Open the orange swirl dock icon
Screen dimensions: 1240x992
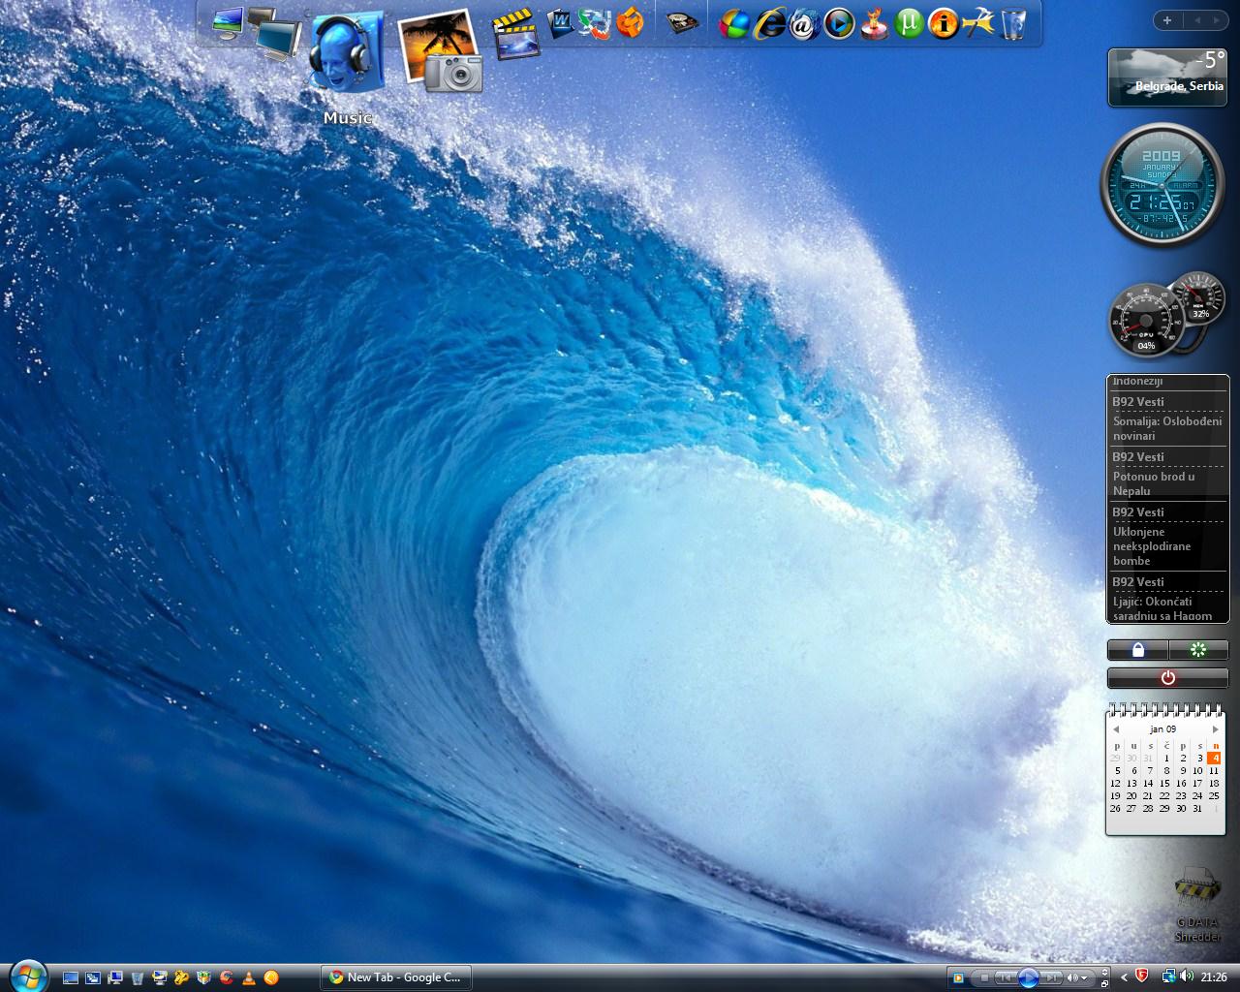click(x=630, y=23)
